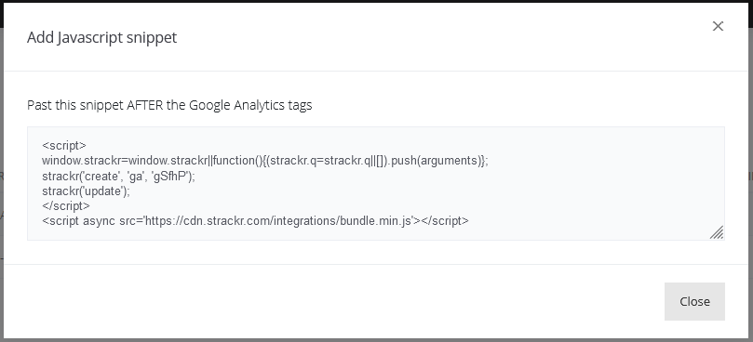Click the closing </script> tag line
The image size is (753, 342).
point(66,205)
